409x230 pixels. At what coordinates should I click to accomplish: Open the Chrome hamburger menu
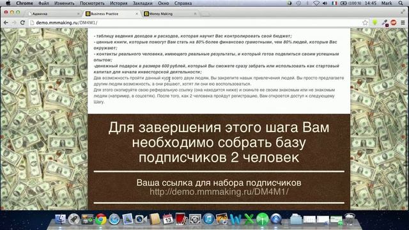click(403, 23)
